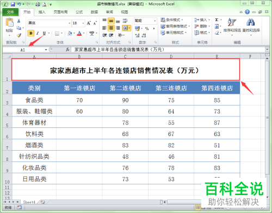The height and width of the screenshot is (213, 272).
Task: Click the font color red A icon
Action: click(x=79, y=34)
